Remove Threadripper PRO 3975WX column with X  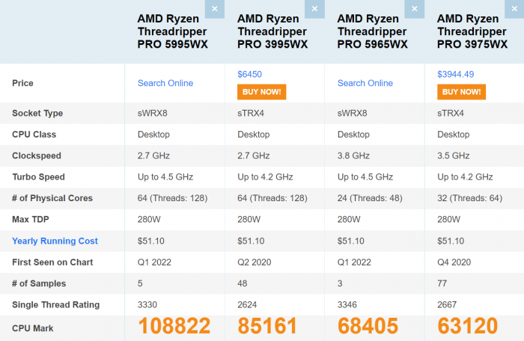coord(514,9)
